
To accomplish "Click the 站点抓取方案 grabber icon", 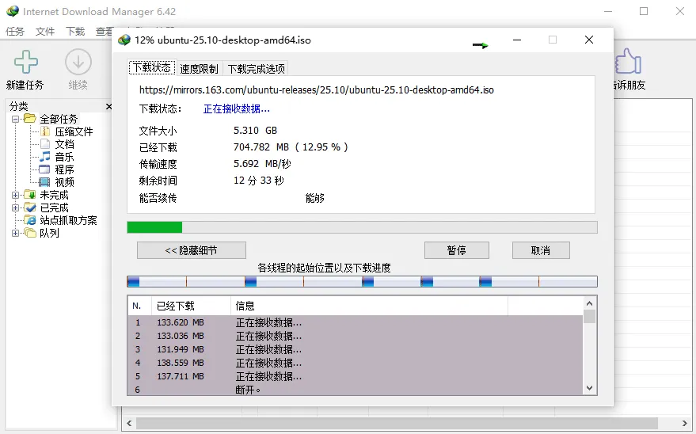I will [x=30, y=220].
